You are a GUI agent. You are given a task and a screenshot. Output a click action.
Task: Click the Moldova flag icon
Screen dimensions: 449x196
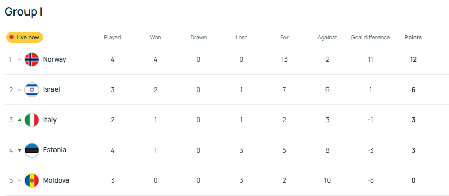32,180
